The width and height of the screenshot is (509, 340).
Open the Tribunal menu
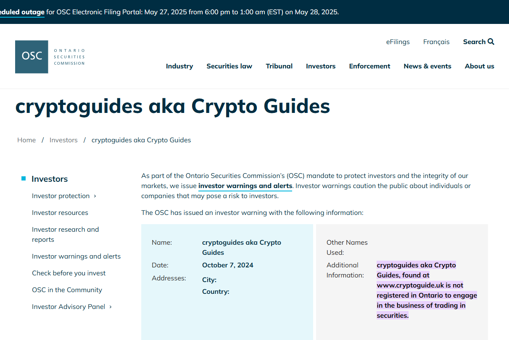[x=279, y=66]
